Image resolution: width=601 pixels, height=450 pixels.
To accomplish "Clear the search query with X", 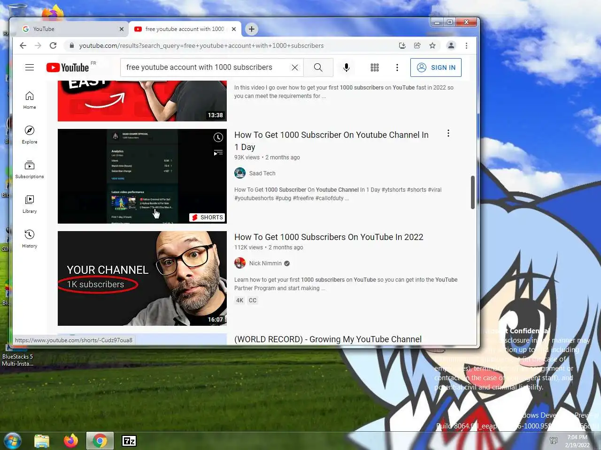I will tap(295, 67).
